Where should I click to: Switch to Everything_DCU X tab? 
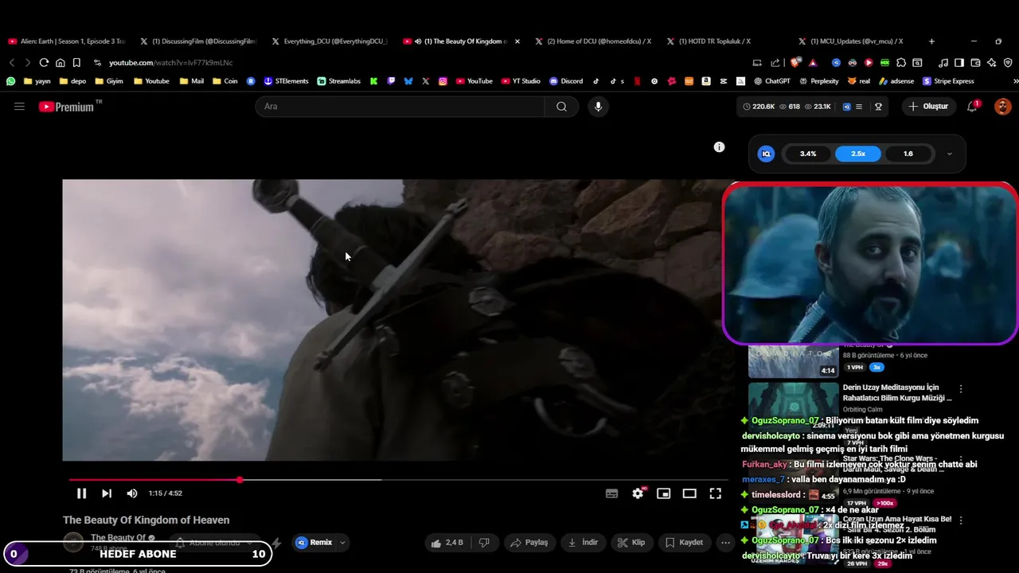pos(330,41)
